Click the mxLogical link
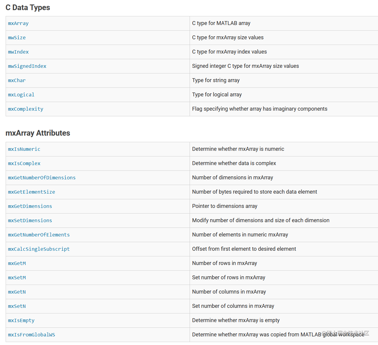378x345 pixels. (x=21, y=95)
